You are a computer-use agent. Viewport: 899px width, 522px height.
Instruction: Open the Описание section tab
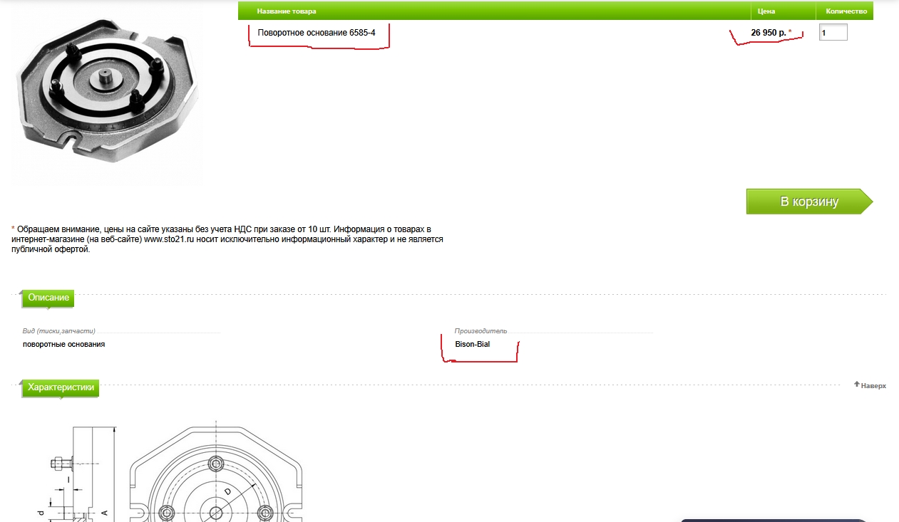point(48,298)
